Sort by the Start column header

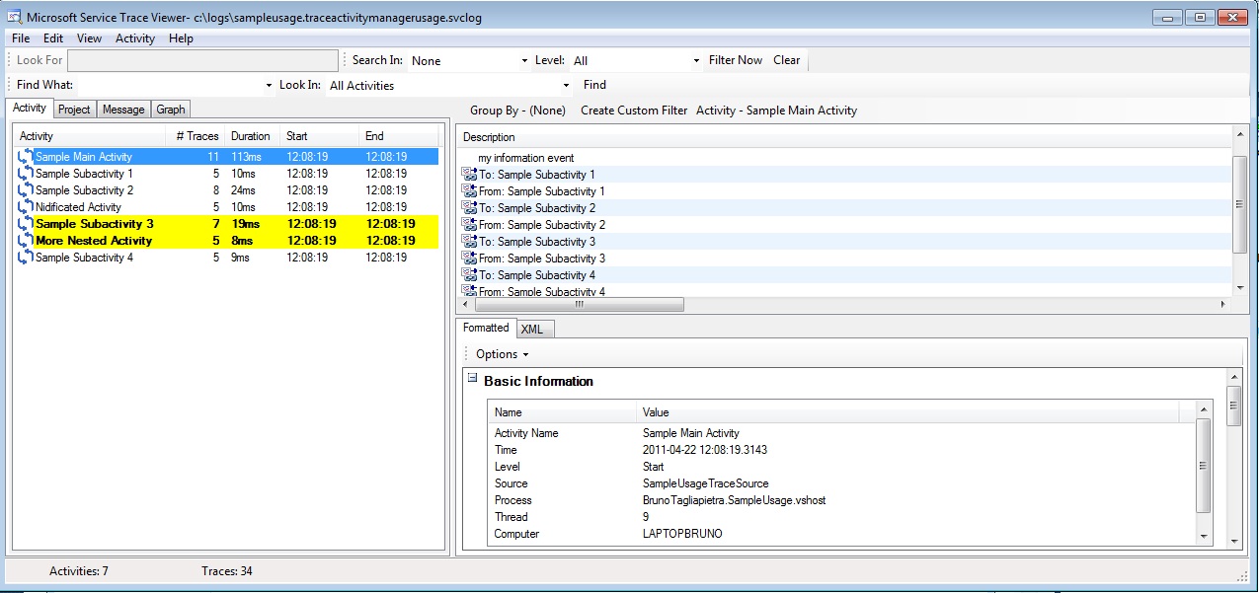(x=319, y=136)
